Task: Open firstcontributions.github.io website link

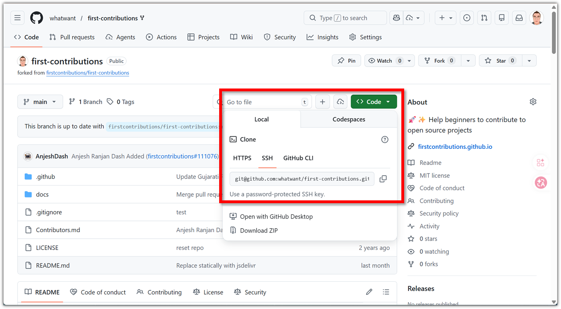Action: [x=455, y=147]
